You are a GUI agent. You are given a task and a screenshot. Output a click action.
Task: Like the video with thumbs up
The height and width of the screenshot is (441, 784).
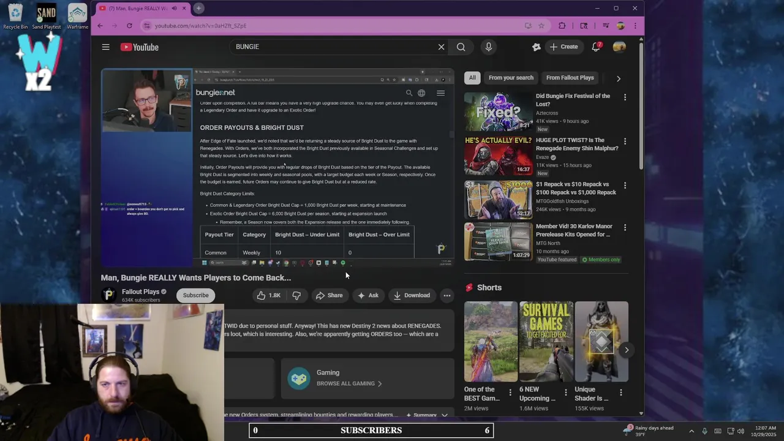[268, 295]
